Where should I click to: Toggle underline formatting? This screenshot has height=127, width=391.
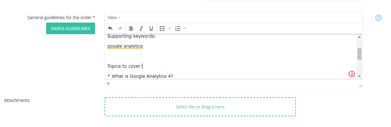151,29
